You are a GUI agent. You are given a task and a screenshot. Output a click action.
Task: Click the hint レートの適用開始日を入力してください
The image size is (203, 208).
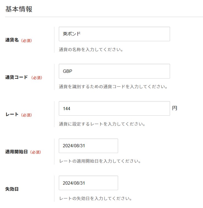[100, 161]
